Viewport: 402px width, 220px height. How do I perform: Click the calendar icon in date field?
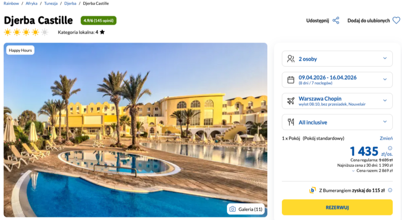[291, 80]
